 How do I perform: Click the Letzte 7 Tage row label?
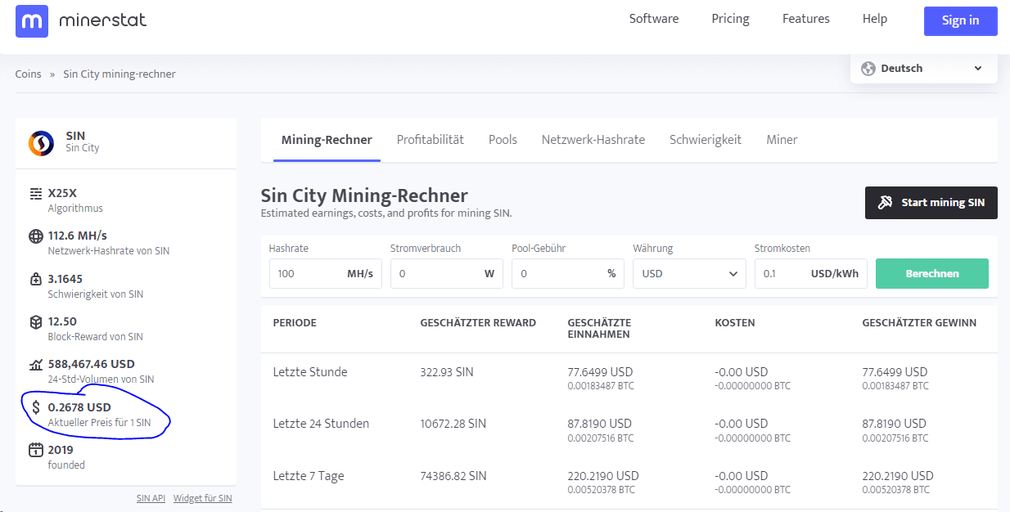point(309,476)
